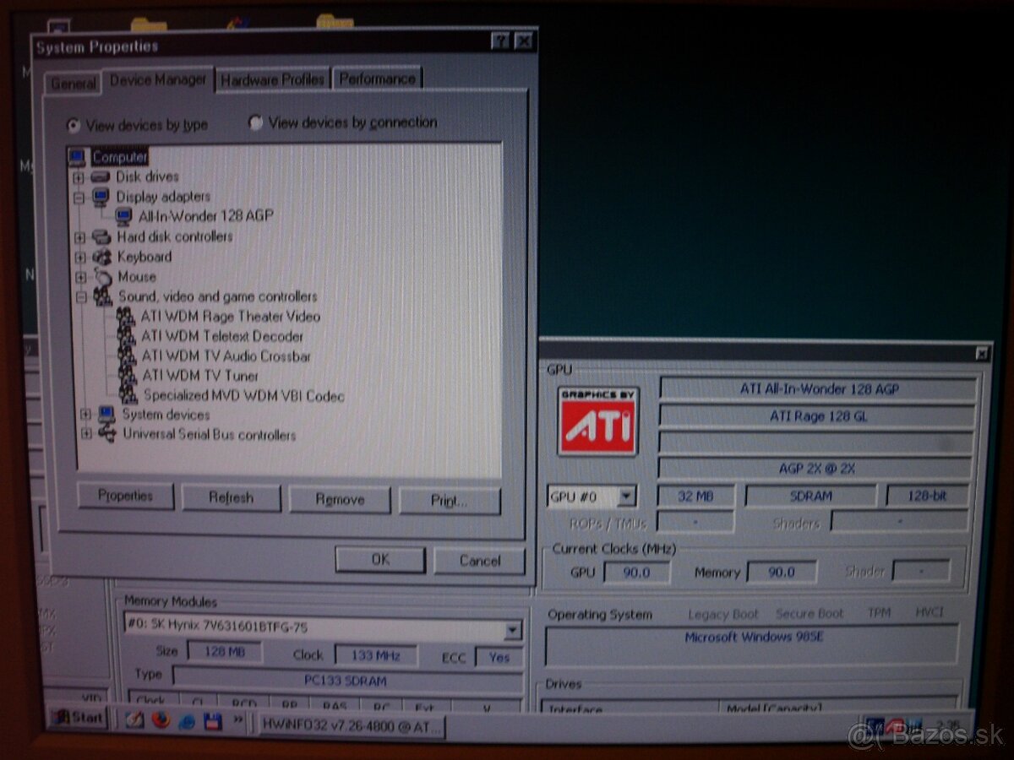The image size is (1014, 760).
Task: Expand the Disk drives branch
Action: coord(79,177)
